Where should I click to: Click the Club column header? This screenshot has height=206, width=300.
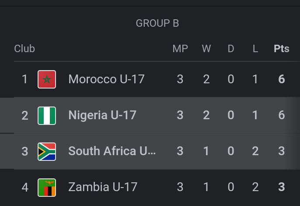[24, 49]
